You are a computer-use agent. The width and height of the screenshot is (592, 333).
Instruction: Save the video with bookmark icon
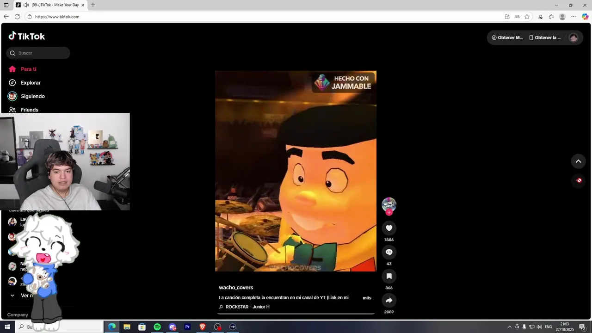click(389, 276)
